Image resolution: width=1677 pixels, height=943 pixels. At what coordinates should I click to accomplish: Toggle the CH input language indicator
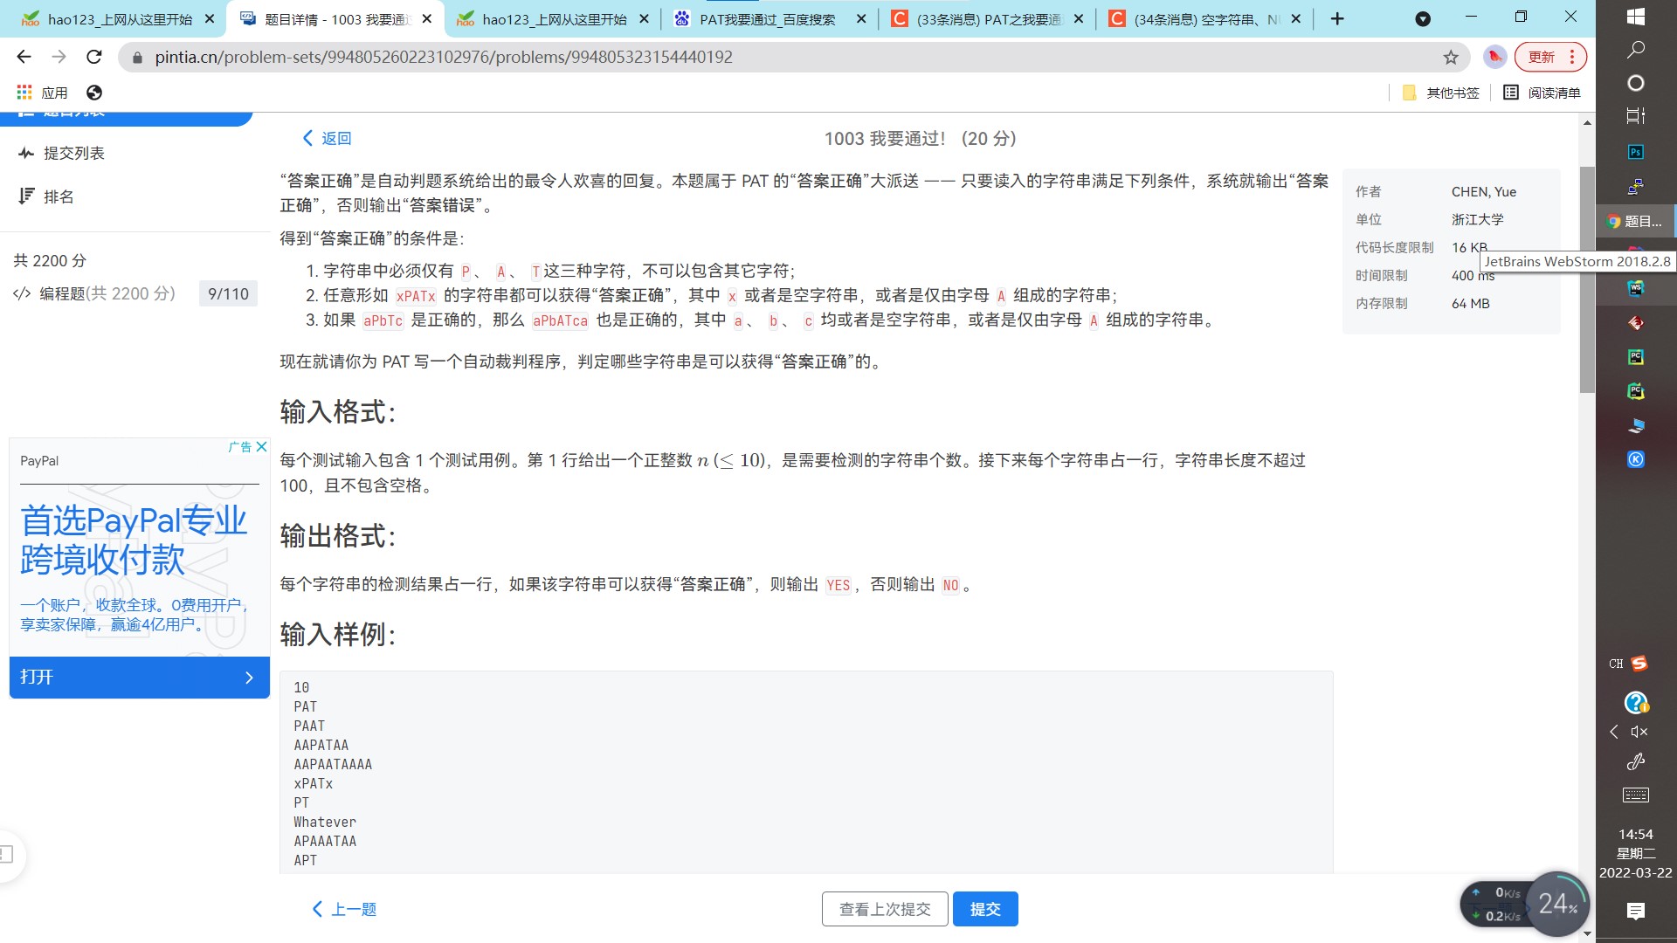pos(1616,664)
